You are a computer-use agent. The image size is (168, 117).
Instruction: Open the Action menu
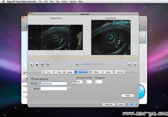(x=65, y=2)
